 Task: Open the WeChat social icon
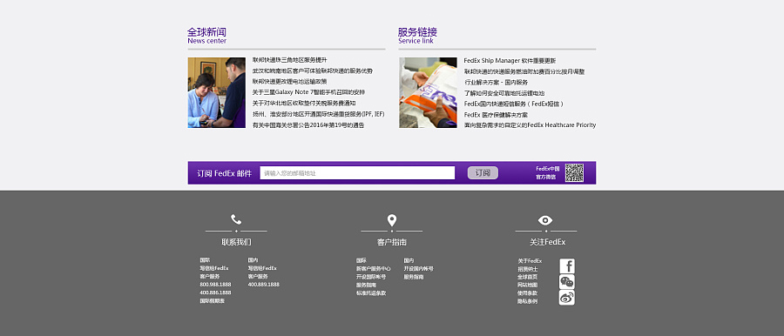pos(566,282)
